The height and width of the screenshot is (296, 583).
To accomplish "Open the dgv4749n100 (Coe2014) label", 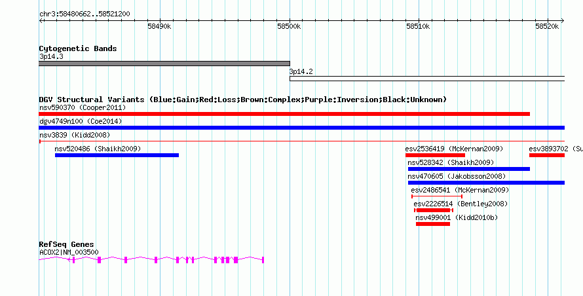I will tap(81, 122).
